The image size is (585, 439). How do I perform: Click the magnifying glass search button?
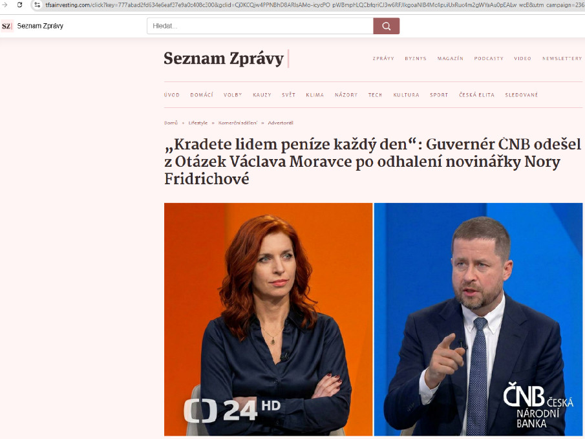tap(386, 26)
